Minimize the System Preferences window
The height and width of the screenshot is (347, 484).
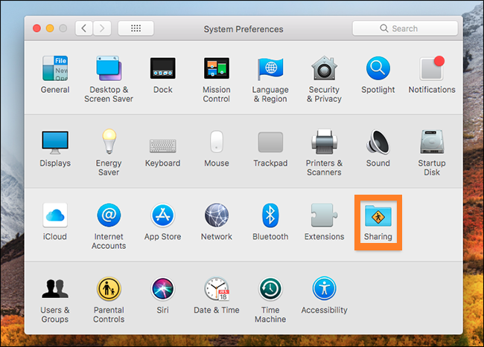[50, 29]
